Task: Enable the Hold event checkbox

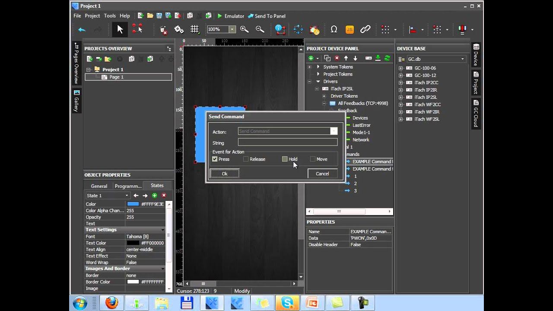Action: click(285, 159)
